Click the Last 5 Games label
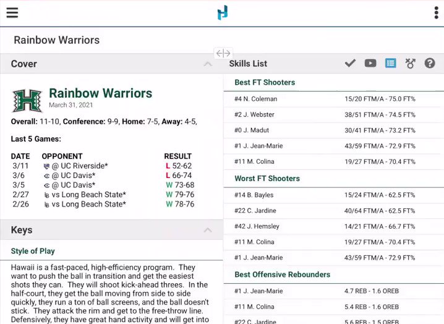 [x=36, y=139]
